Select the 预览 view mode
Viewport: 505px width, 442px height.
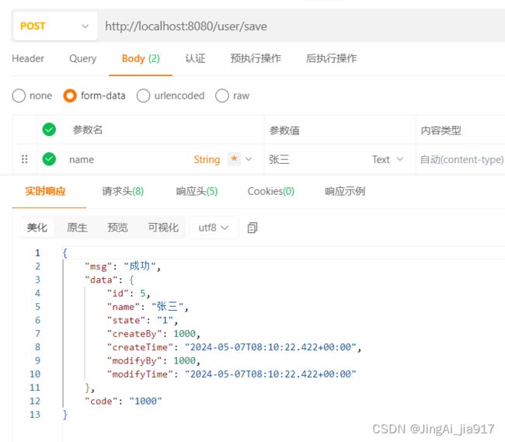(117, 228)
